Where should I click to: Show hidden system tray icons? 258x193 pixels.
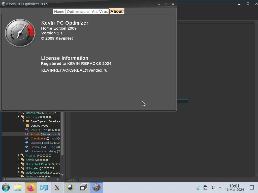pyautogui.click(x=220, y=187)
